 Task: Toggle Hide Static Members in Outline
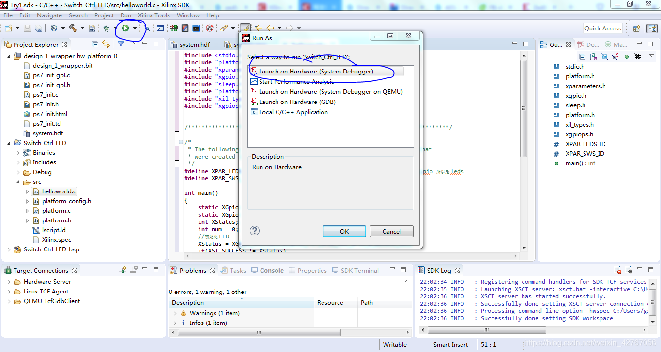click(x=615, y=57)
